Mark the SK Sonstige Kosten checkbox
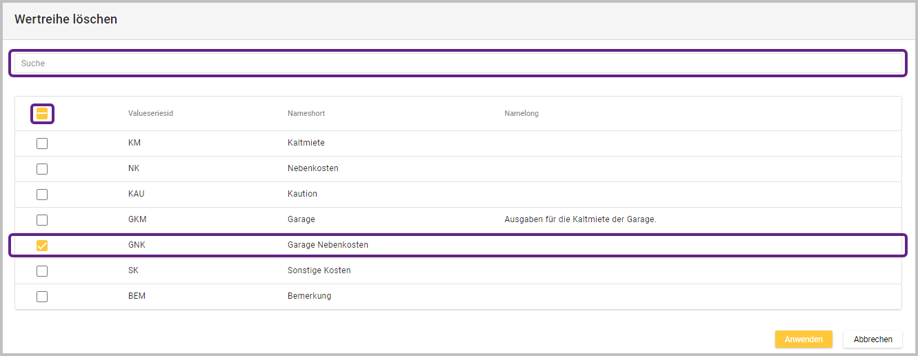The height and width of the screenshot is (356, 918). point(42,271)
